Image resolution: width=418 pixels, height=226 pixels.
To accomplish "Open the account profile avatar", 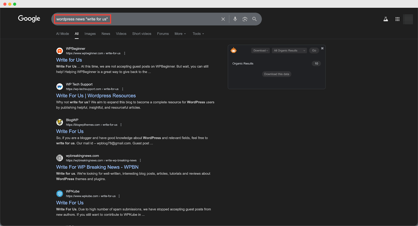I will [408, 19].
